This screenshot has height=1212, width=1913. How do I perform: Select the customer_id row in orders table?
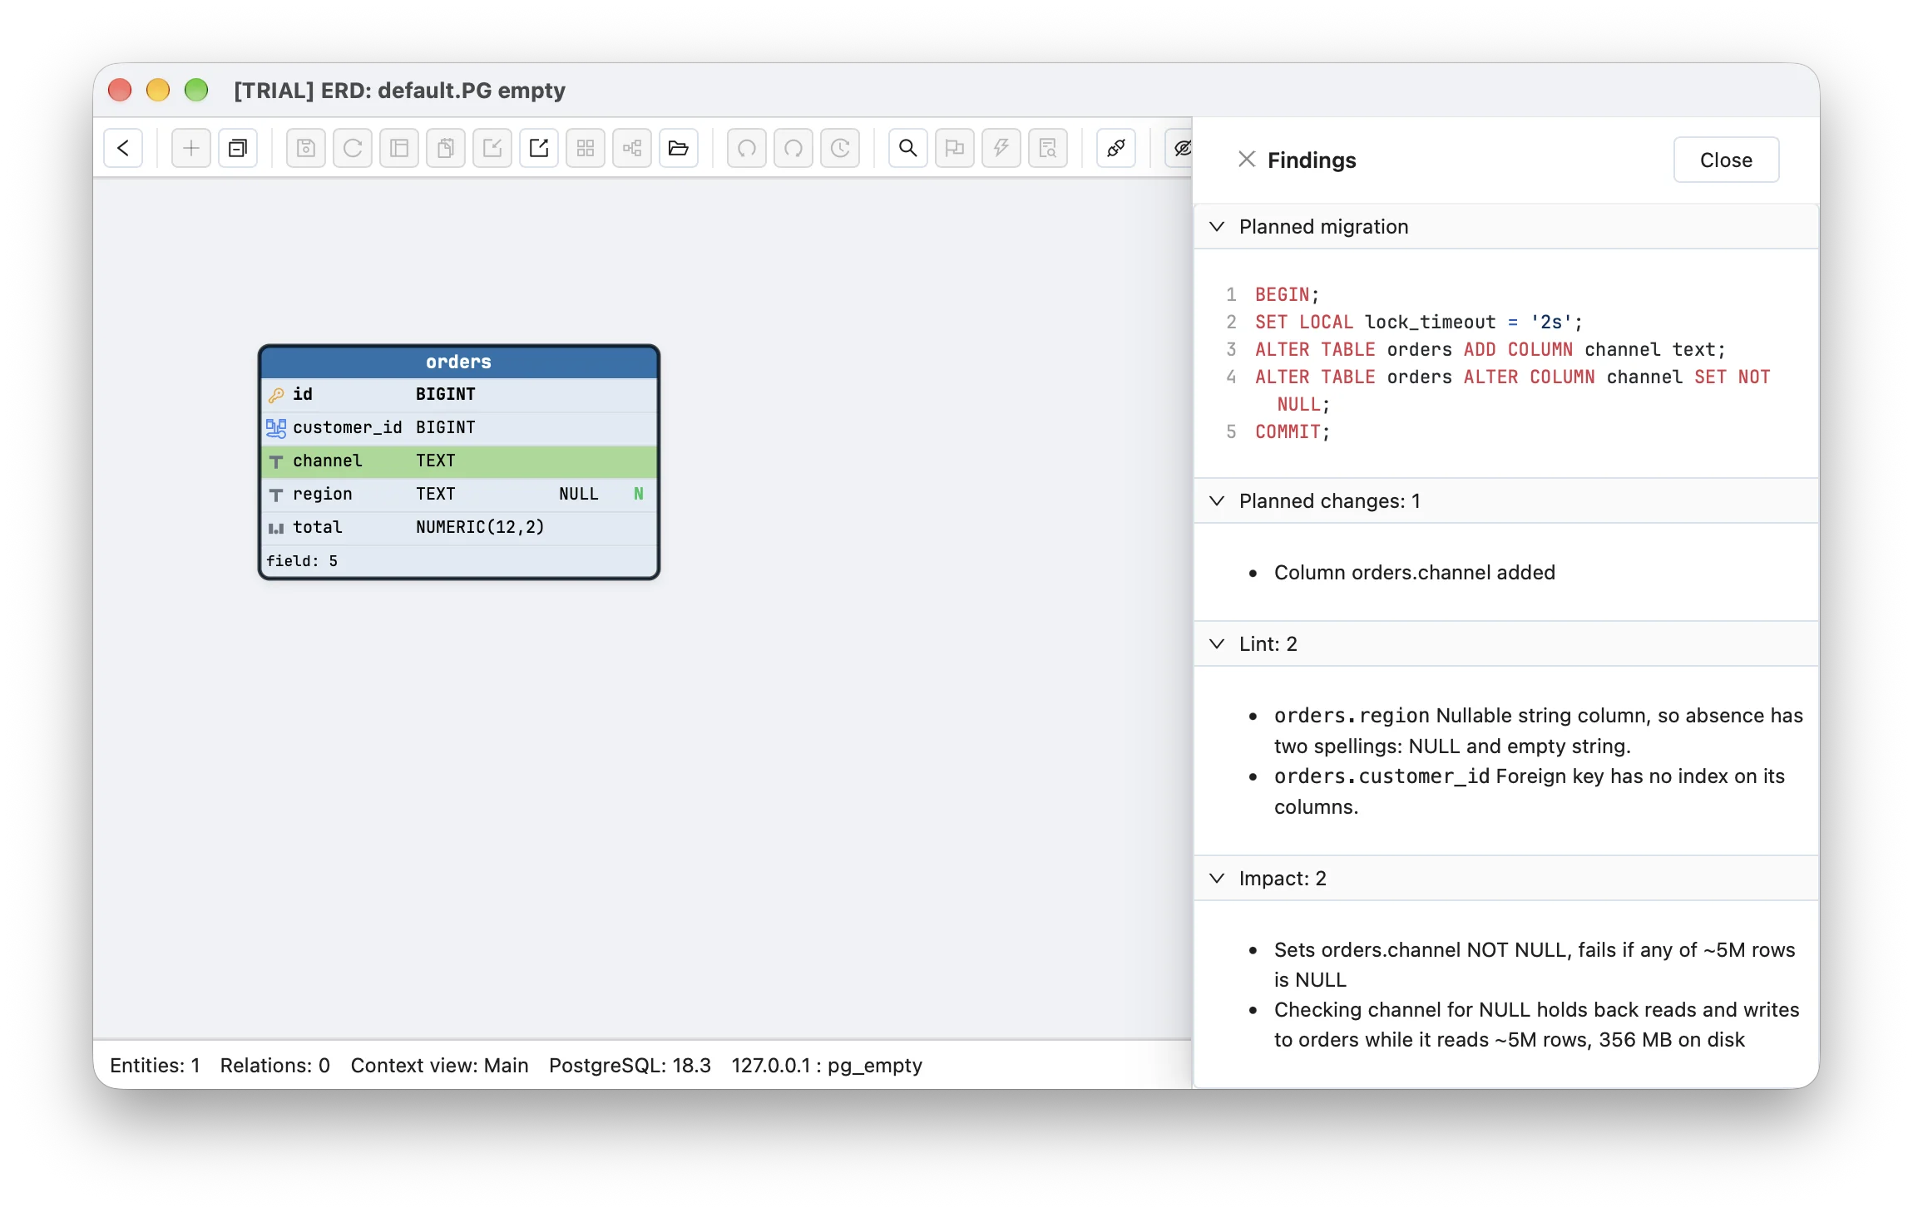point(459,427)
